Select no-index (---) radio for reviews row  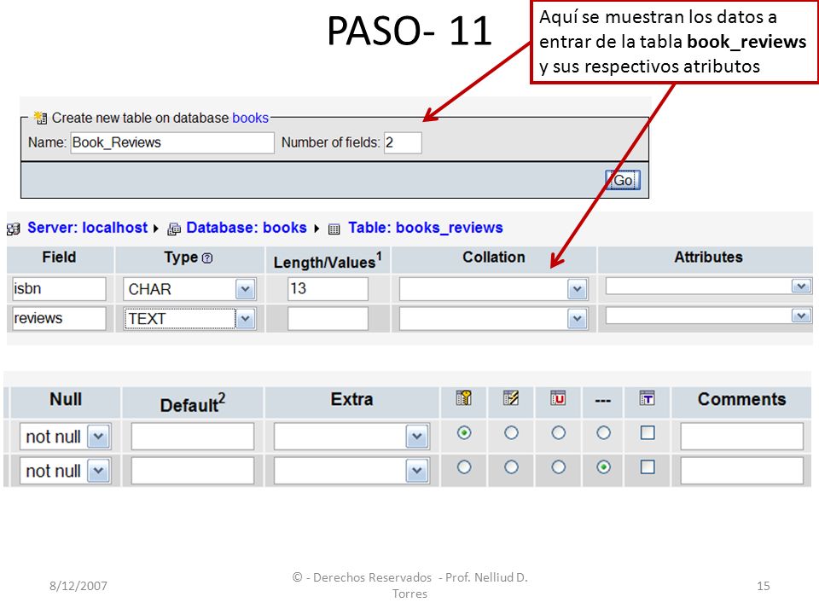pyautogui.click(x=603, y=466)
